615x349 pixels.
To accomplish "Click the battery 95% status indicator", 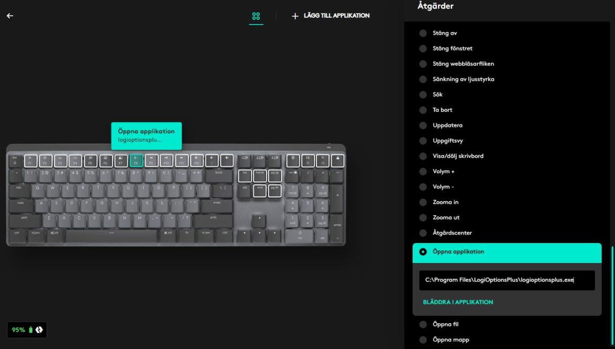I will [x=27, y=330].
